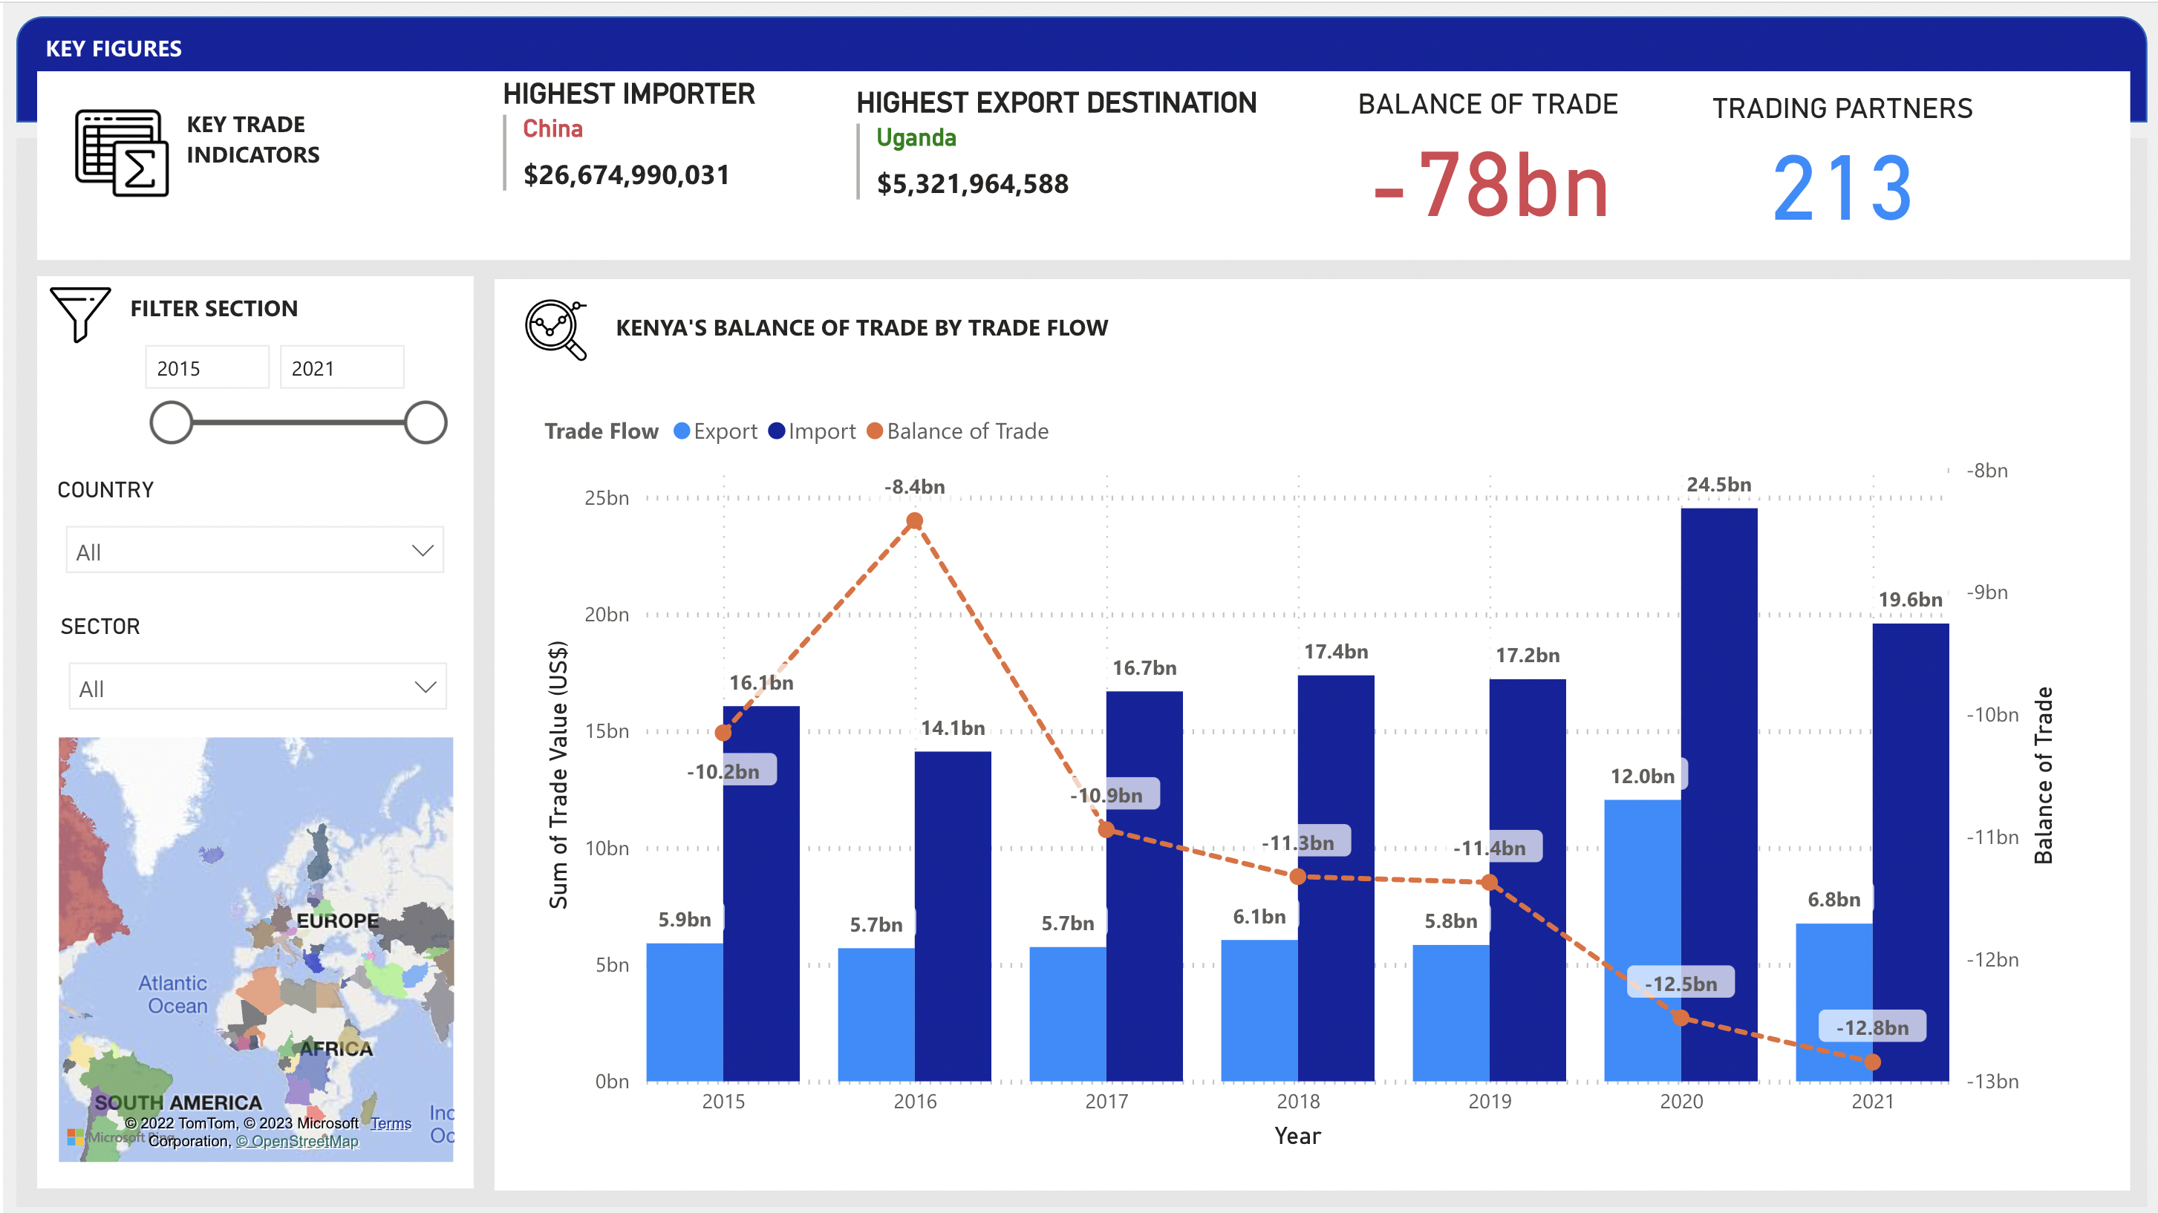Viewport: 2158px width, 1213px height.
Task: Click the right year slider handle
Action: click(x=426, y=422)
